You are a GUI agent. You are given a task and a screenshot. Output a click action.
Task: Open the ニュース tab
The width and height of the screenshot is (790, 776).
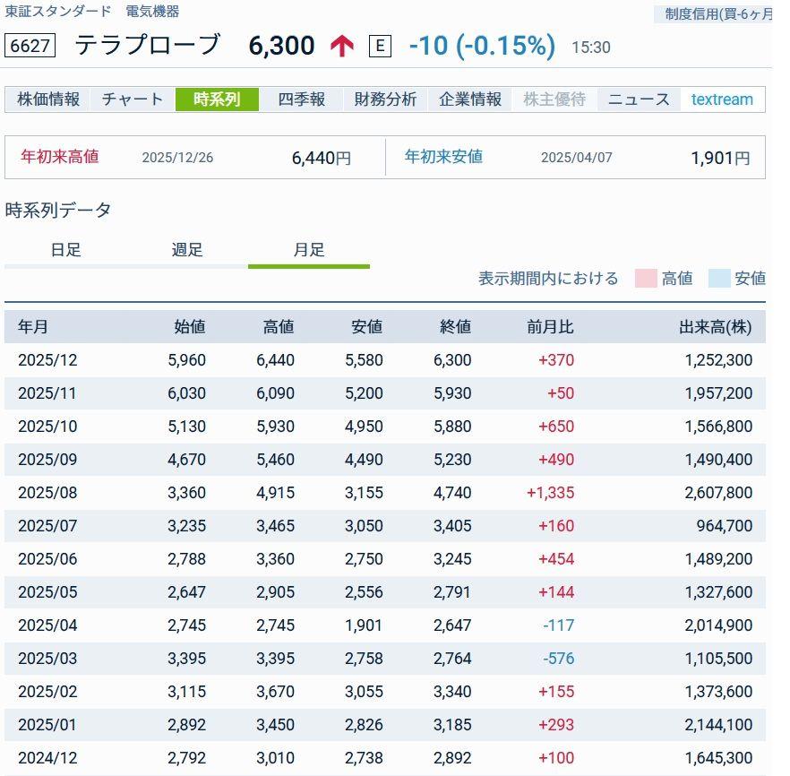pos(639,99)
